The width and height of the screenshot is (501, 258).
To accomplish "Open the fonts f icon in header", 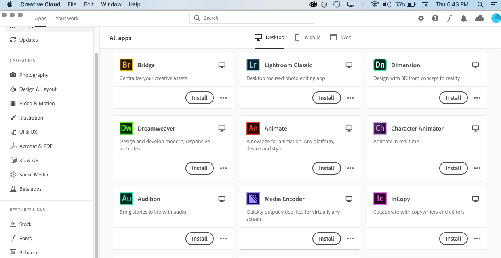I will 449,18.
